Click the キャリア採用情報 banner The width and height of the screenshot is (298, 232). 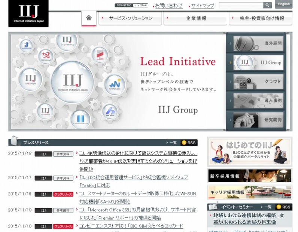[250, 192]
